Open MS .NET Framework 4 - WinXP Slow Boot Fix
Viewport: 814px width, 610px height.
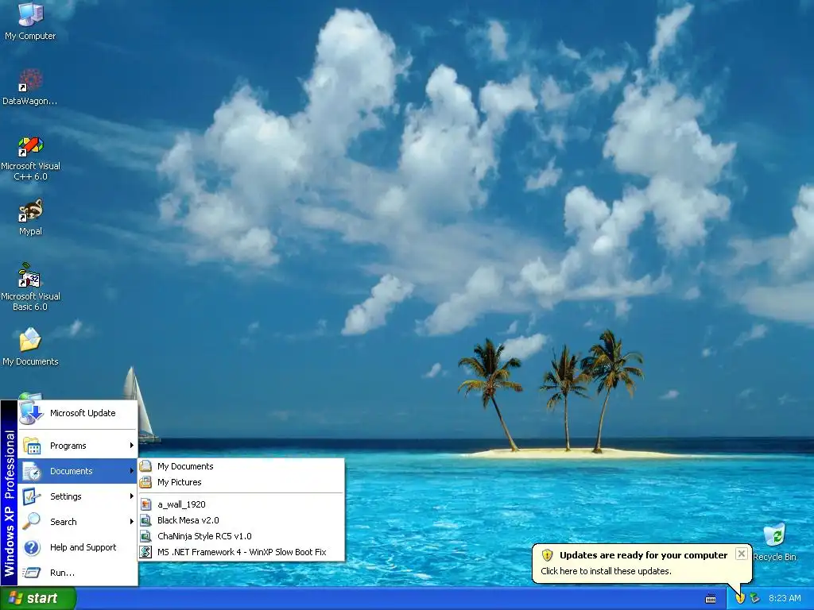click(241, 553)
